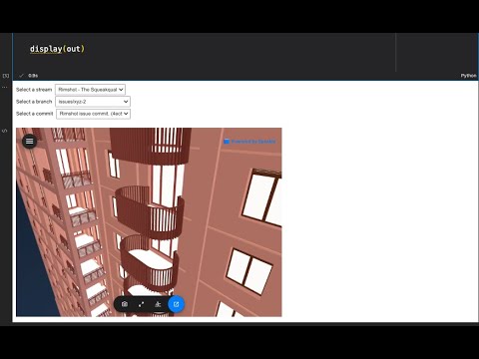This screenshot has width=479, height=359.
Task: Click the 'Select a commit' label
Action: 35,114
